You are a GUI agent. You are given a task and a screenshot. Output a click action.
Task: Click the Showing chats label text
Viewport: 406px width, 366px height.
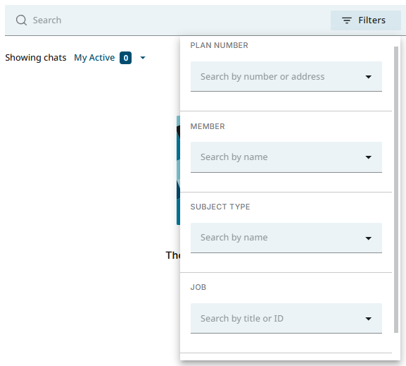(36, 58)
